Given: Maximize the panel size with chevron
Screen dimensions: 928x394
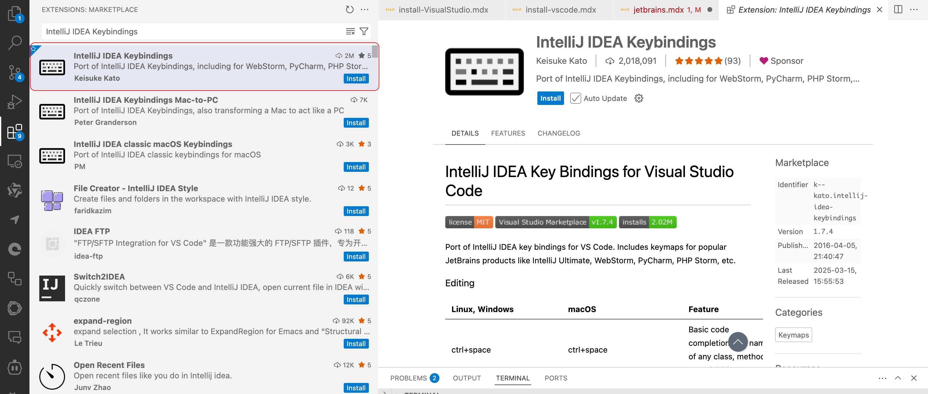Looking at the screenshot, I should [x=898, y=378].
